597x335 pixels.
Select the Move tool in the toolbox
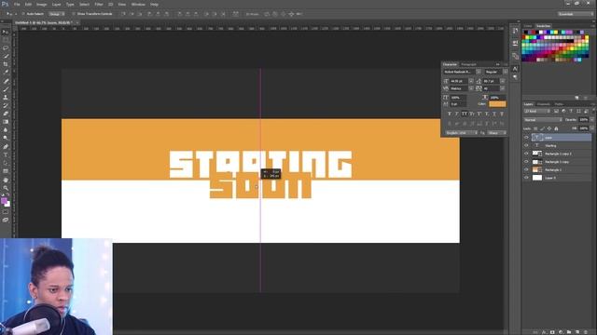(x=6, y=32)
